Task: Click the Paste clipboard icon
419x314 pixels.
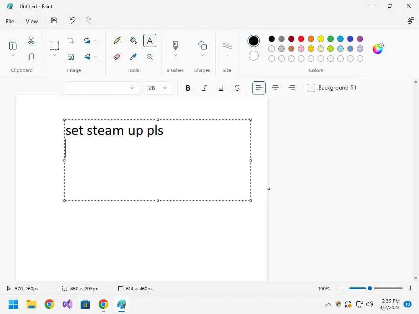Action: point(13,45)
